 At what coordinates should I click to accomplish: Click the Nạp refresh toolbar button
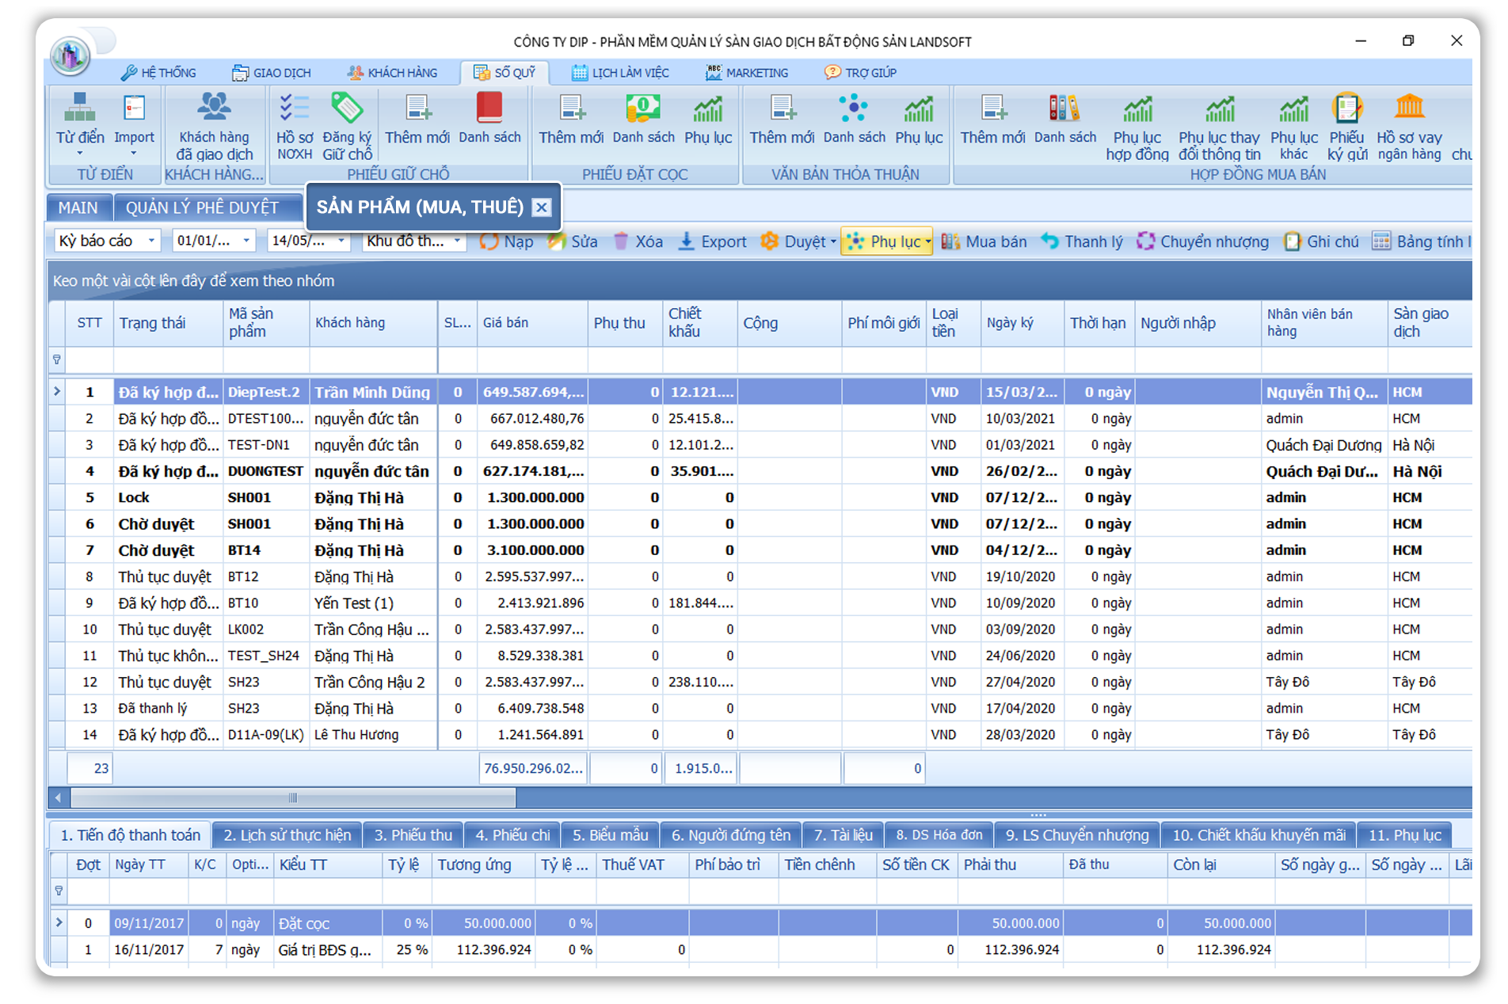point(507,241)
